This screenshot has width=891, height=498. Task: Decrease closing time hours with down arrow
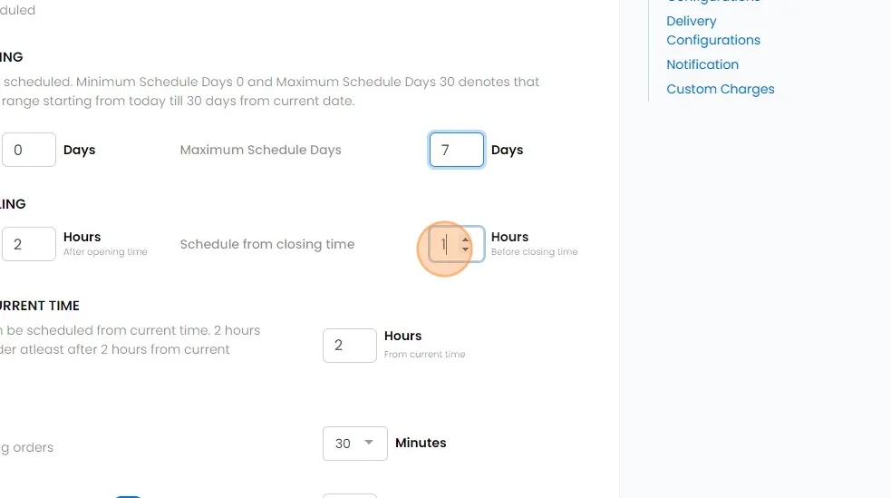[465, 249]
